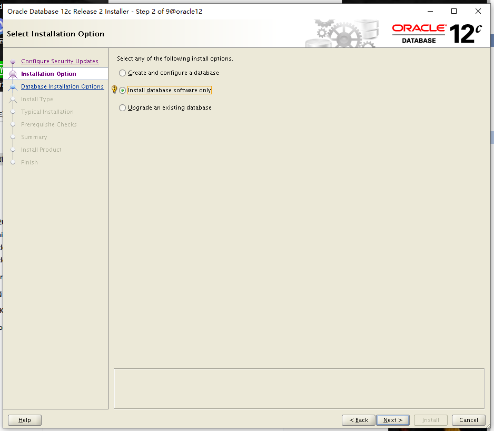Image resolution: width=494 pixels, height=431 pixels.
Task: Click the Database Installation Options step node icon
Action: 13,87
